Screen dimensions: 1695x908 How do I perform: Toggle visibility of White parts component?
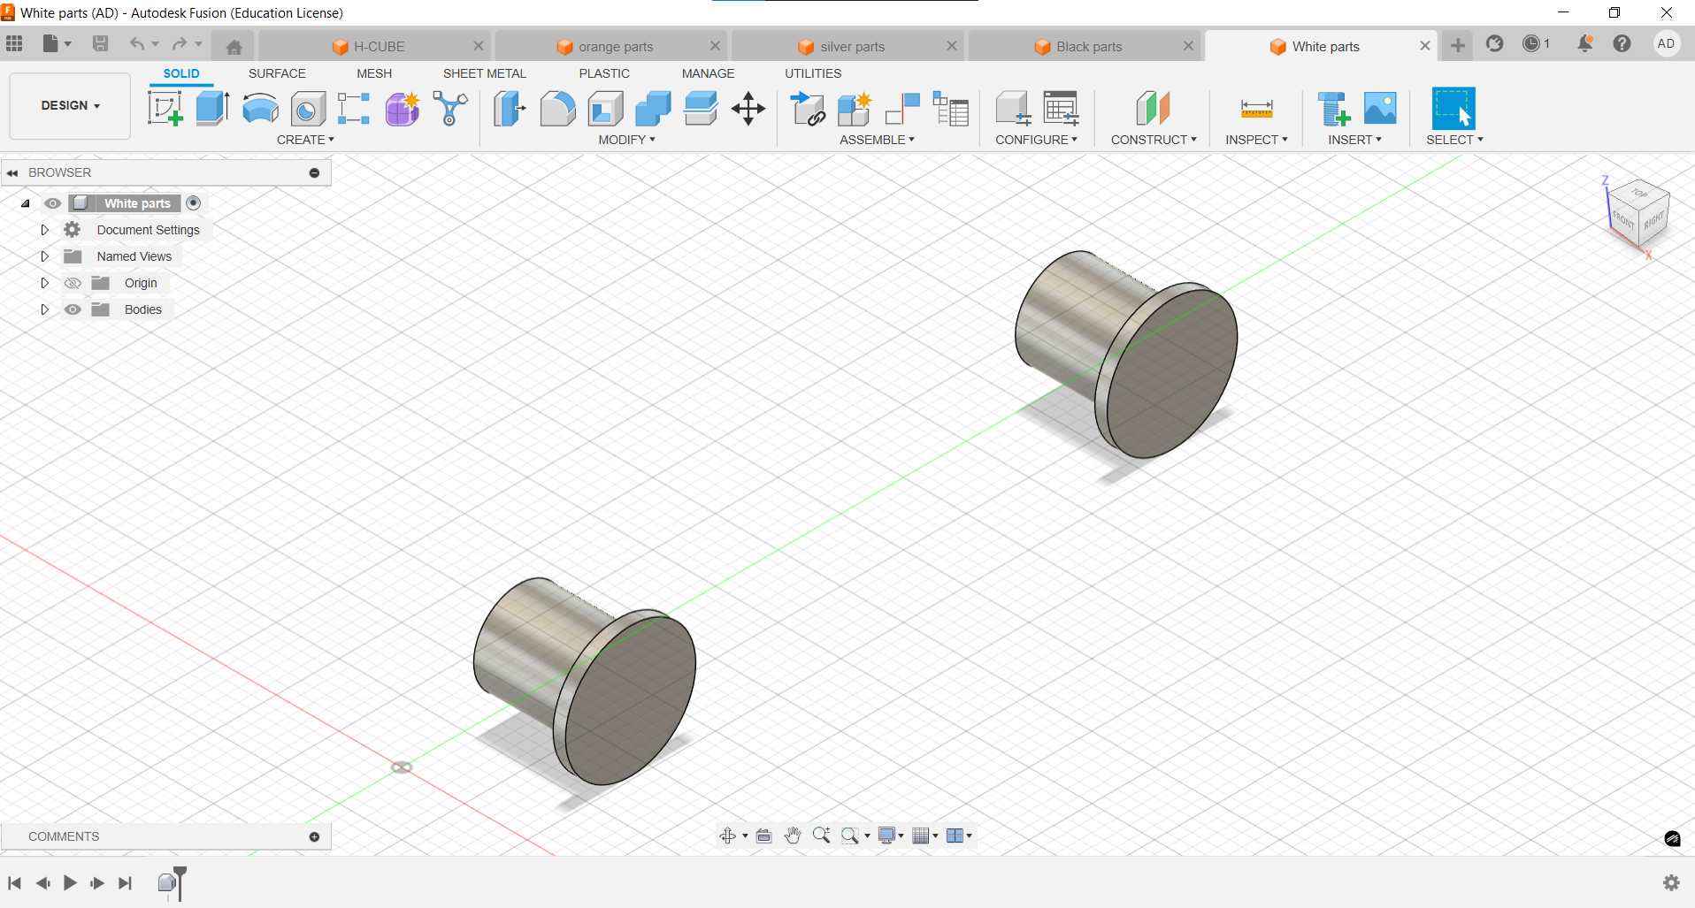(53, 203)
